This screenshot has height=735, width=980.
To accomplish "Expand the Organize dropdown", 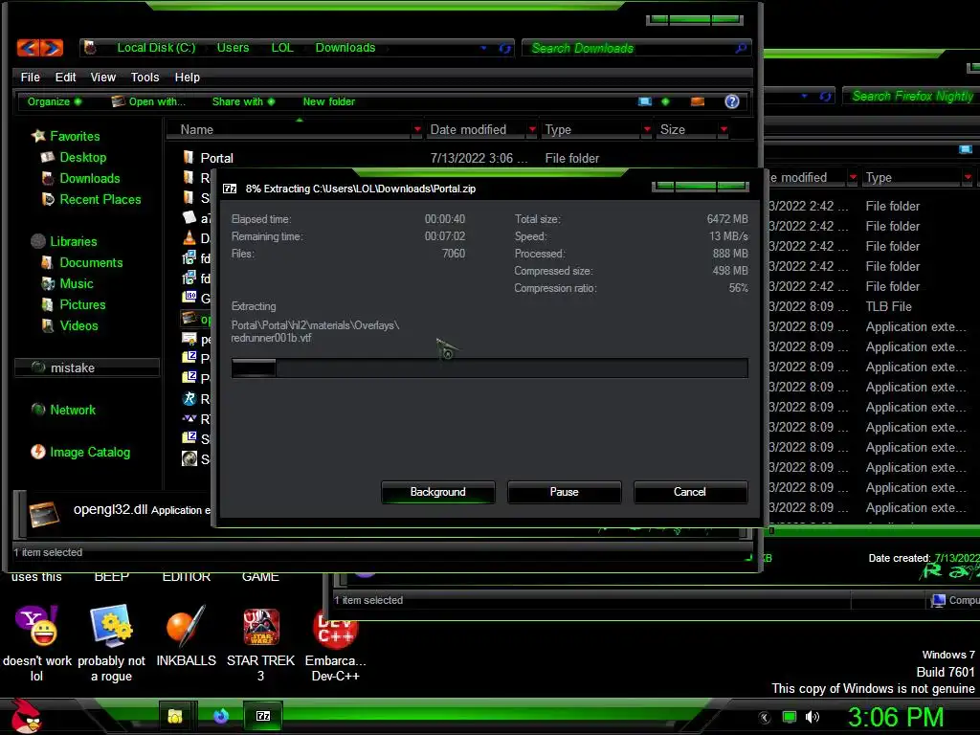I will click(55, 101).
